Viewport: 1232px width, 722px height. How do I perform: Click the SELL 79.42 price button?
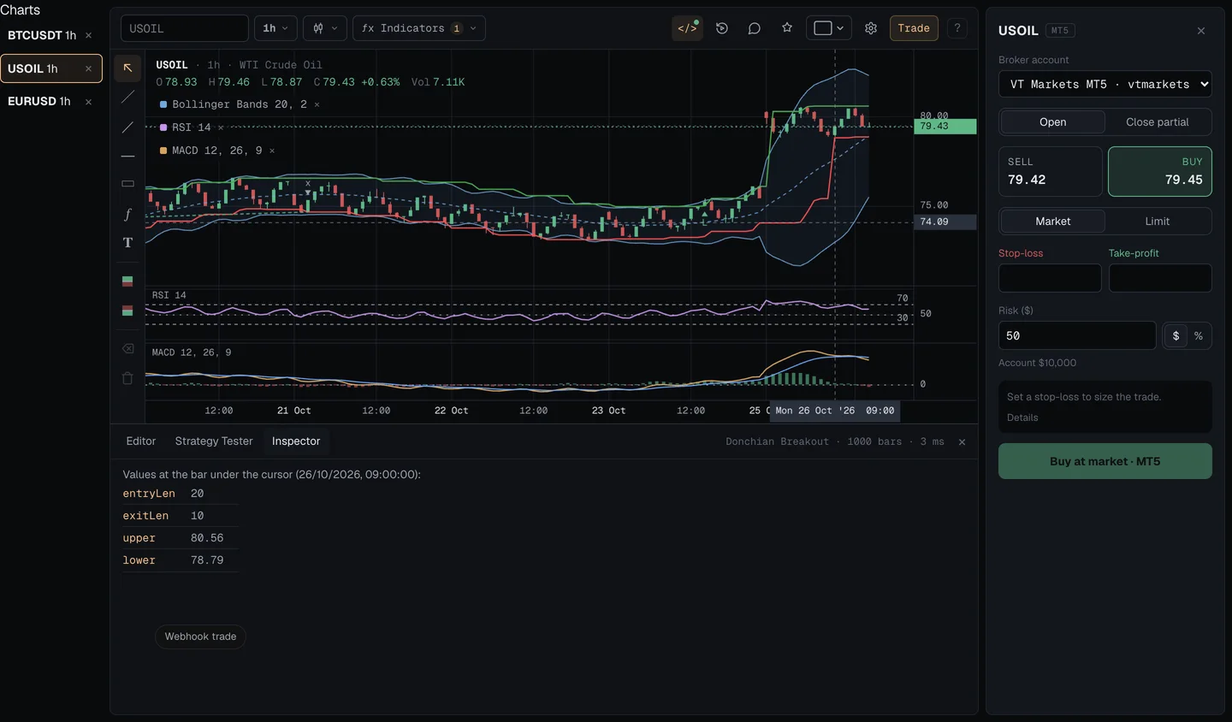coord(1051,172)
